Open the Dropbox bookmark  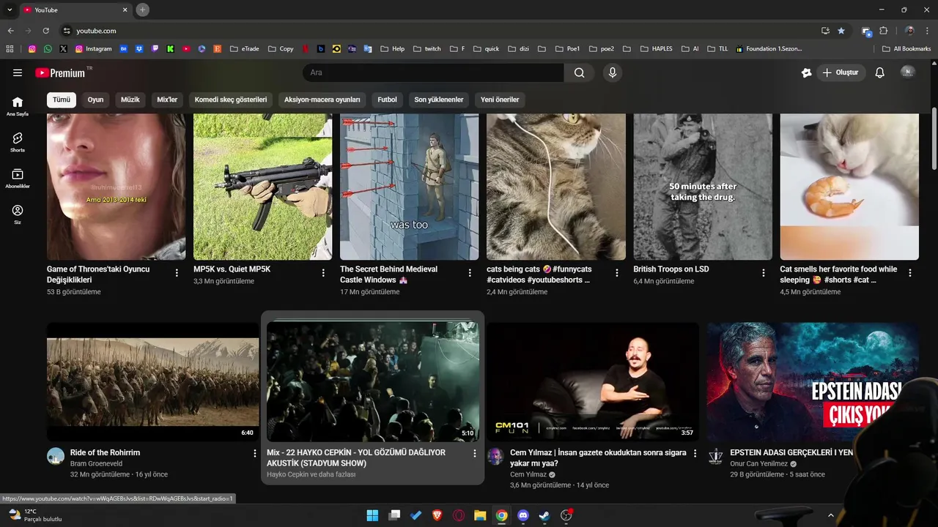(x=139, y=49)
